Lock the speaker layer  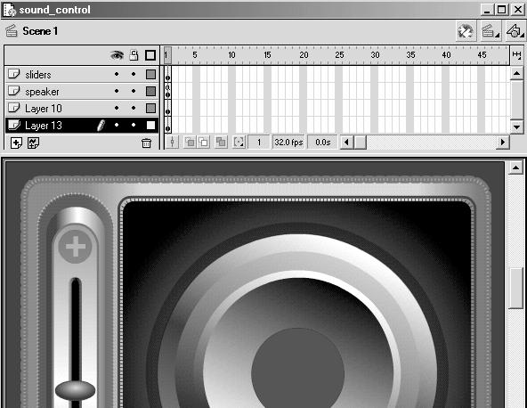pos(134,91)
